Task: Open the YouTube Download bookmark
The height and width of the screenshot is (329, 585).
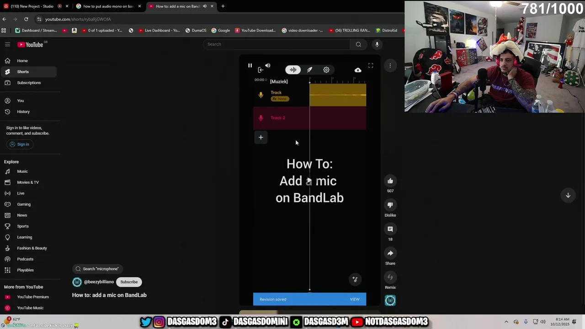Action: click(255, 31)
